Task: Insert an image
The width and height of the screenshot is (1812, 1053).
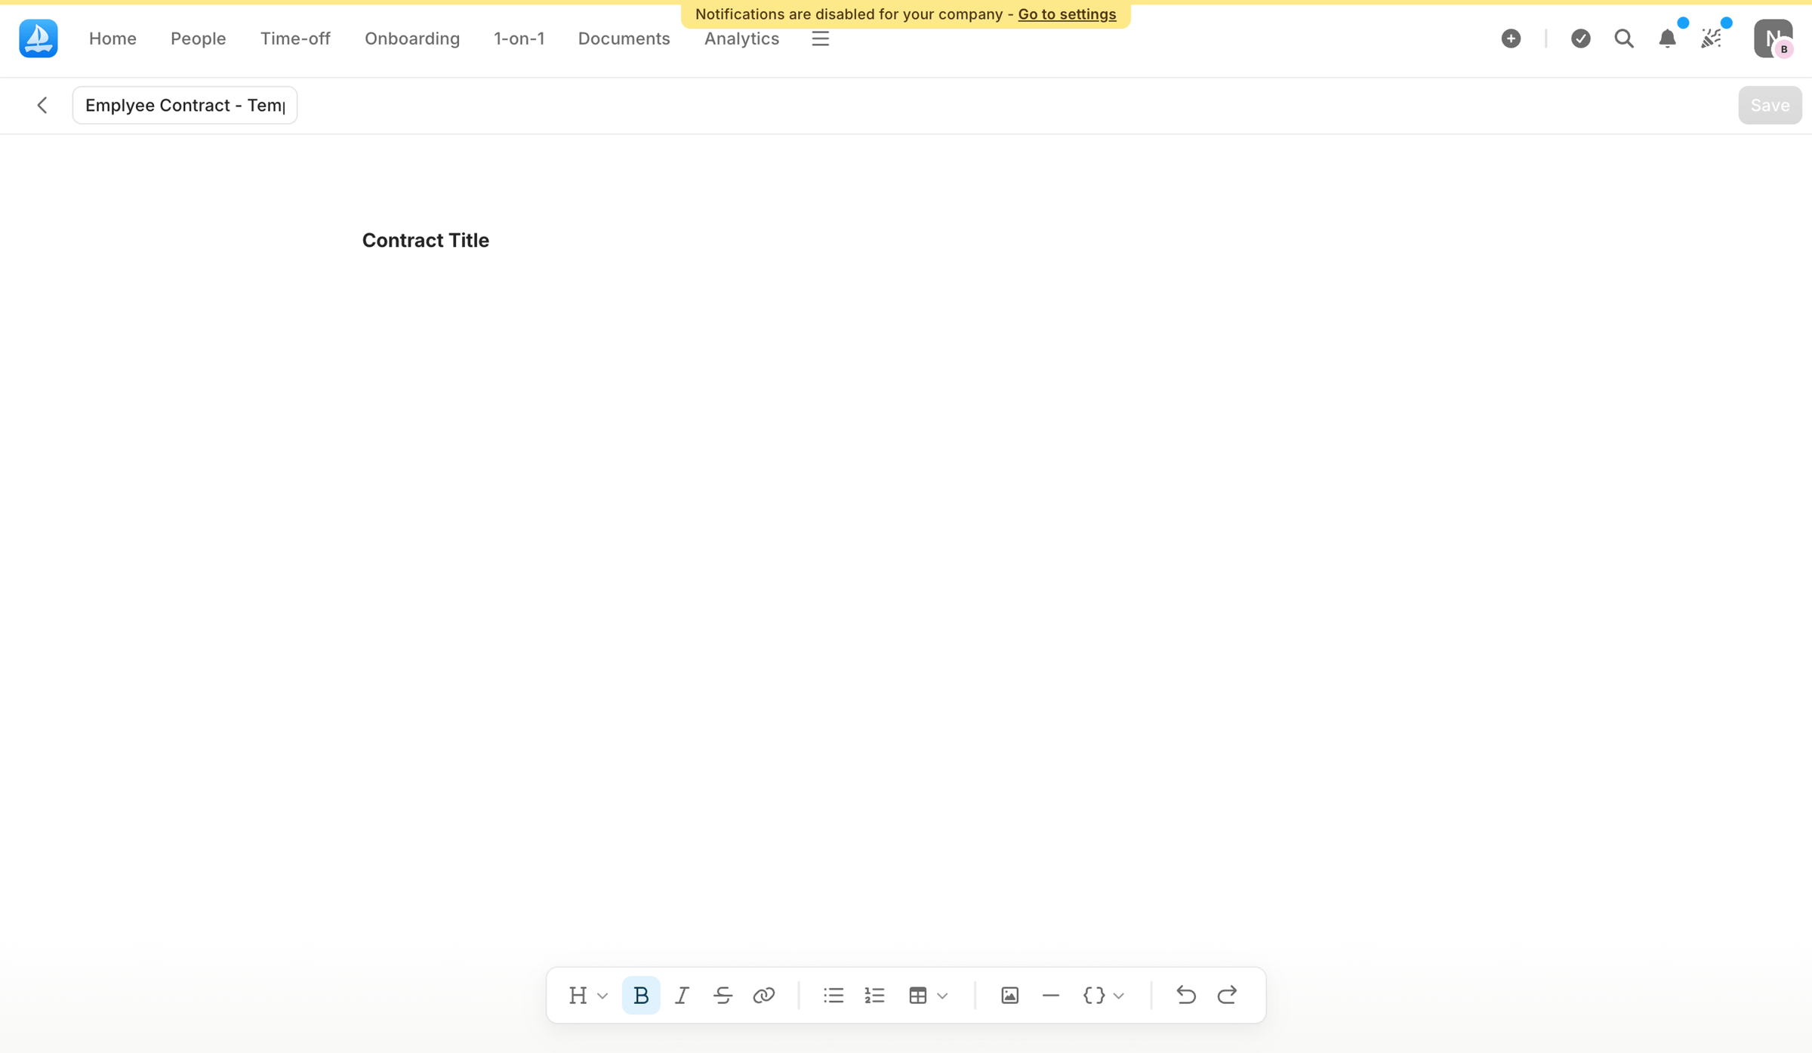Action: coord(1009,995)
